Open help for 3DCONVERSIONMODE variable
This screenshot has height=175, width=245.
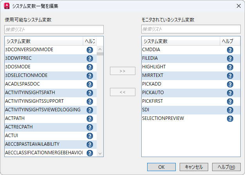90,50
